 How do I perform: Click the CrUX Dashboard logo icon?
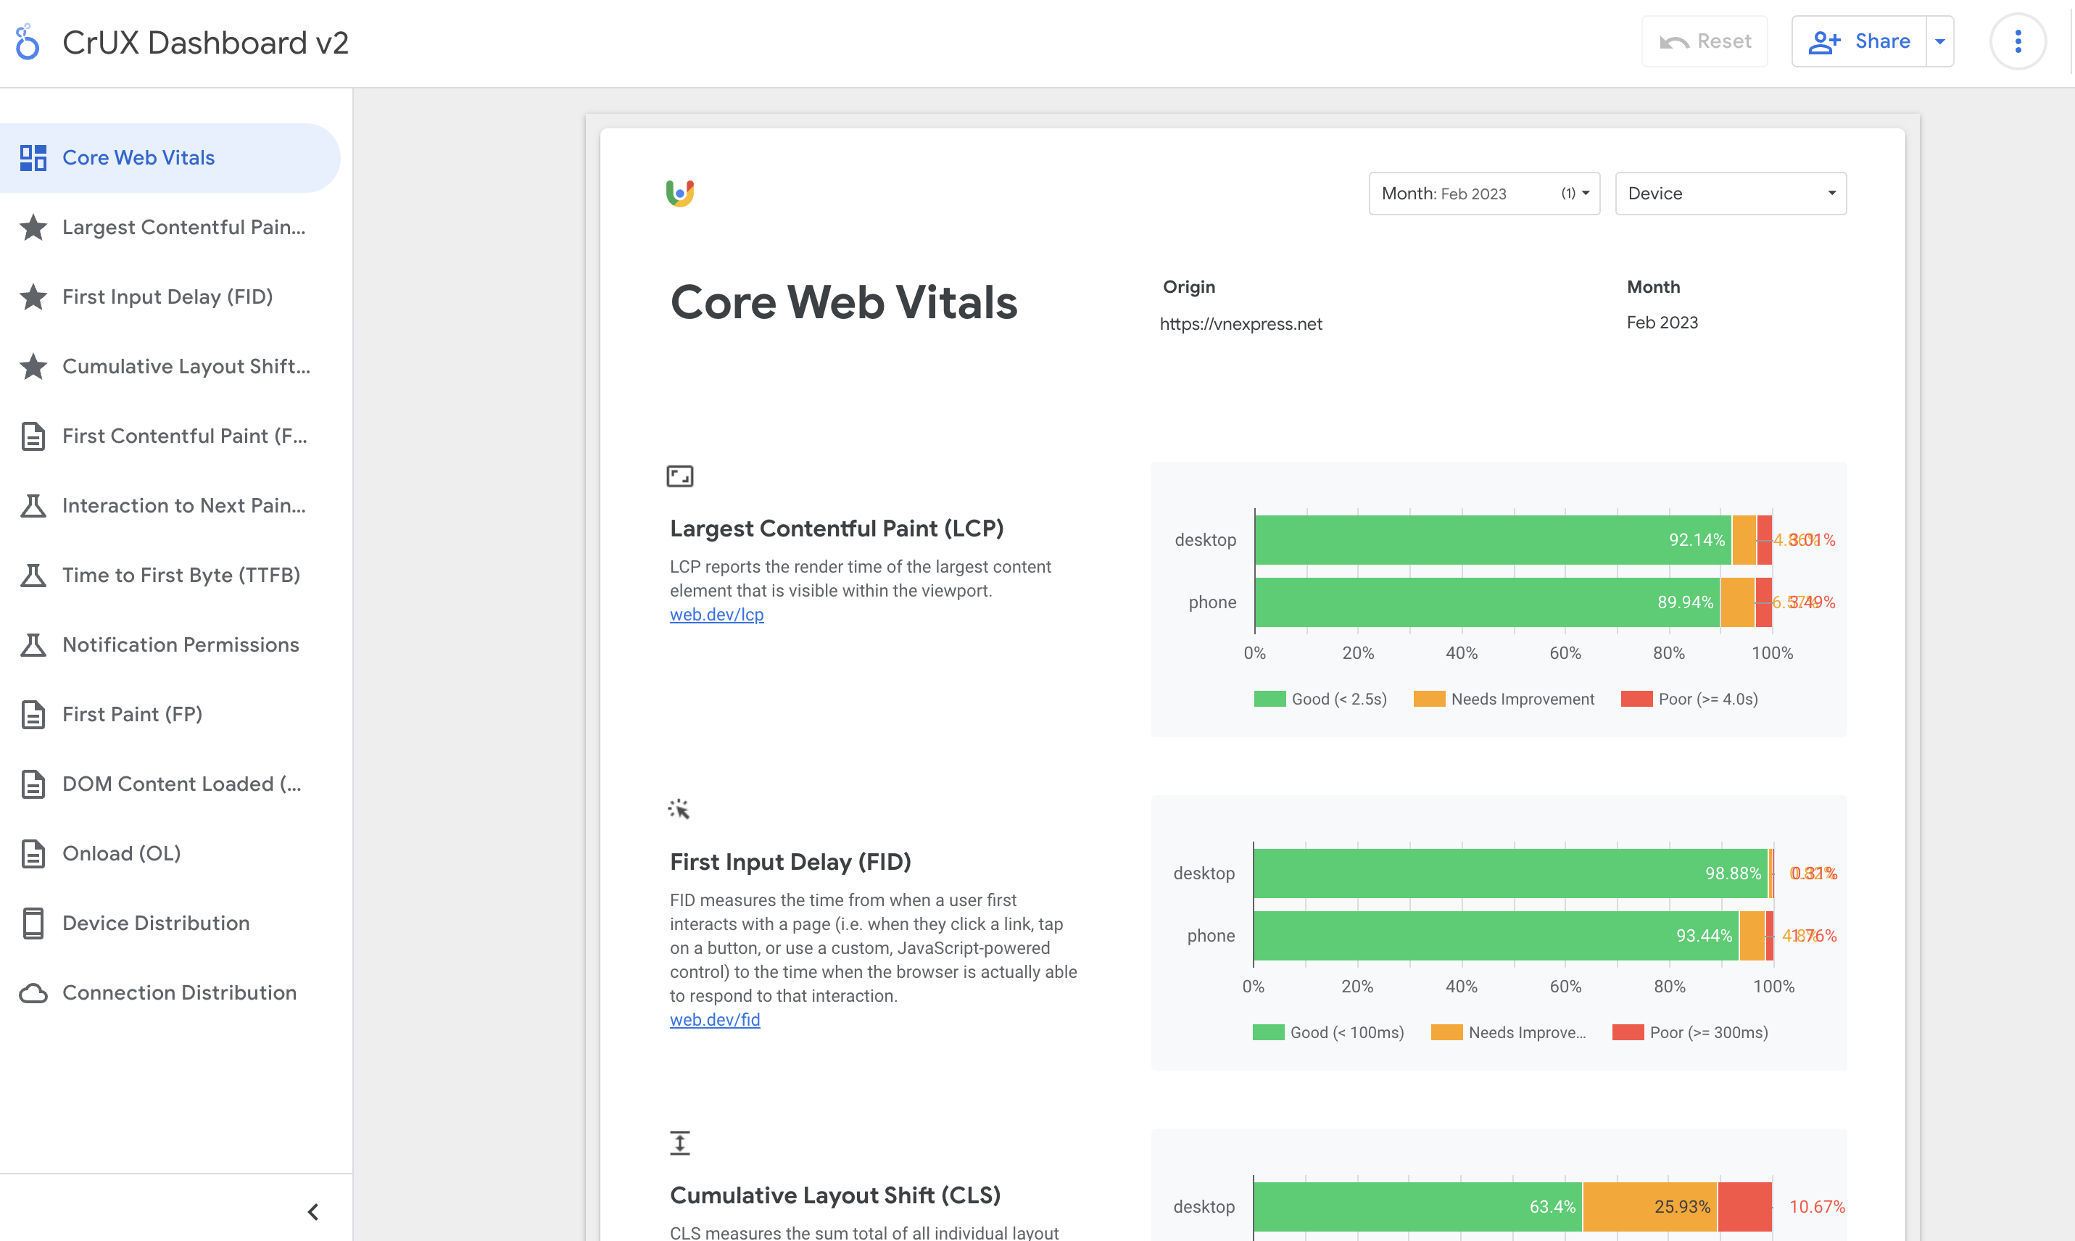tap(28, 41)
